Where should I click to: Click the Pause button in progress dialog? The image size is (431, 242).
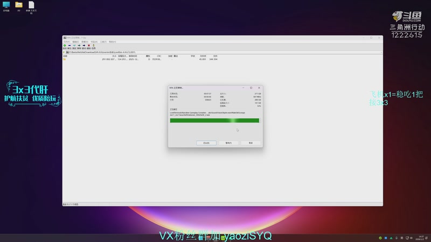[228, 143]
